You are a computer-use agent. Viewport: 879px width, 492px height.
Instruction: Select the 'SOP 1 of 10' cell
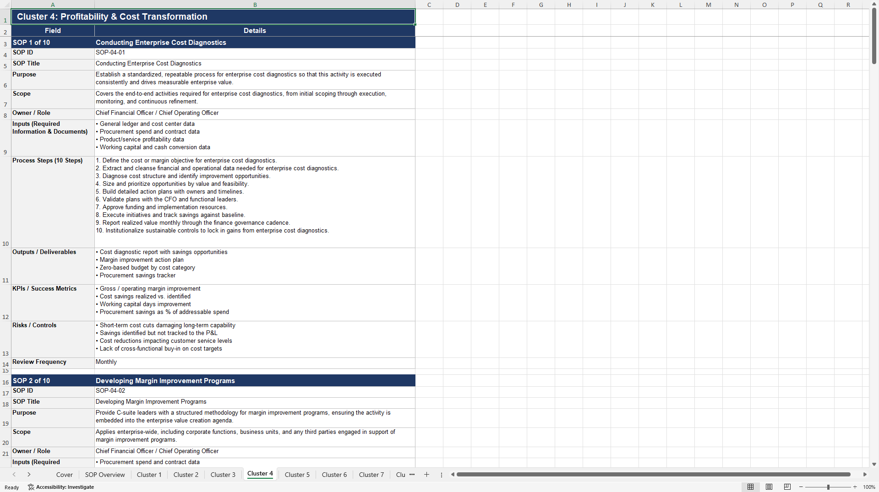click(x=53, y=42)
